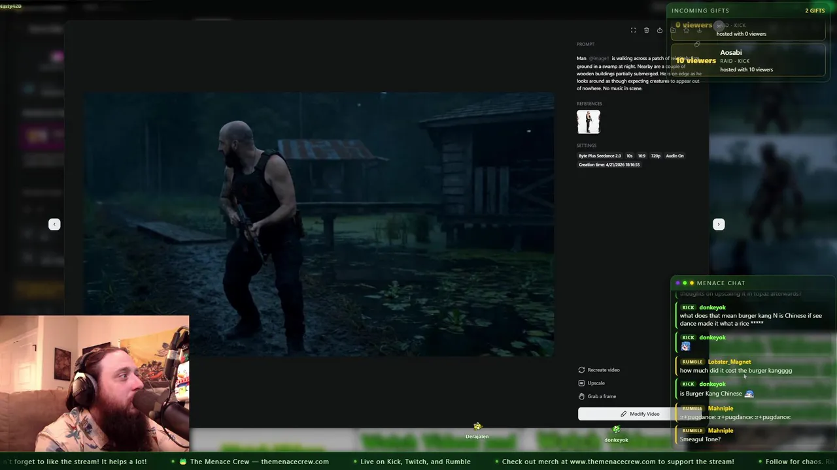The width and height of the screenshot is (837, 470).
Task: Click 'Live on Kick, Twitch, and Rumble' ticker
Action: pyautogui.click(x=415, y=462)
